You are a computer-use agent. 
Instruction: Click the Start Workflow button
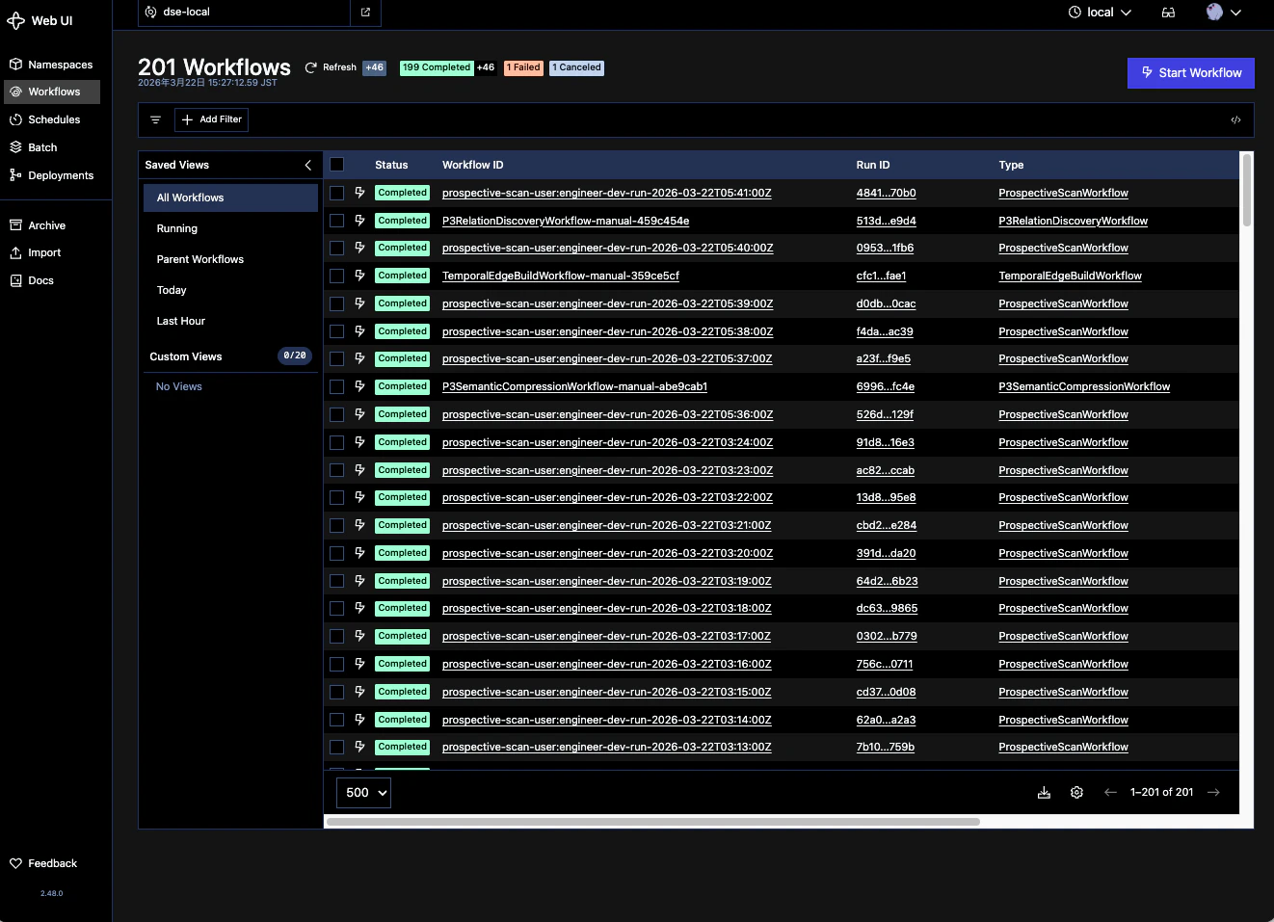point(1191,73)
